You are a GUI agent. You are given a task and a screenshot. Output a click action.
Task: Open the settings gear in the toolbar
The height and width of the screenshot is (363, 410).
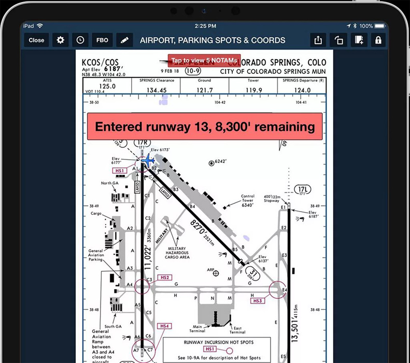pos(61,40)
